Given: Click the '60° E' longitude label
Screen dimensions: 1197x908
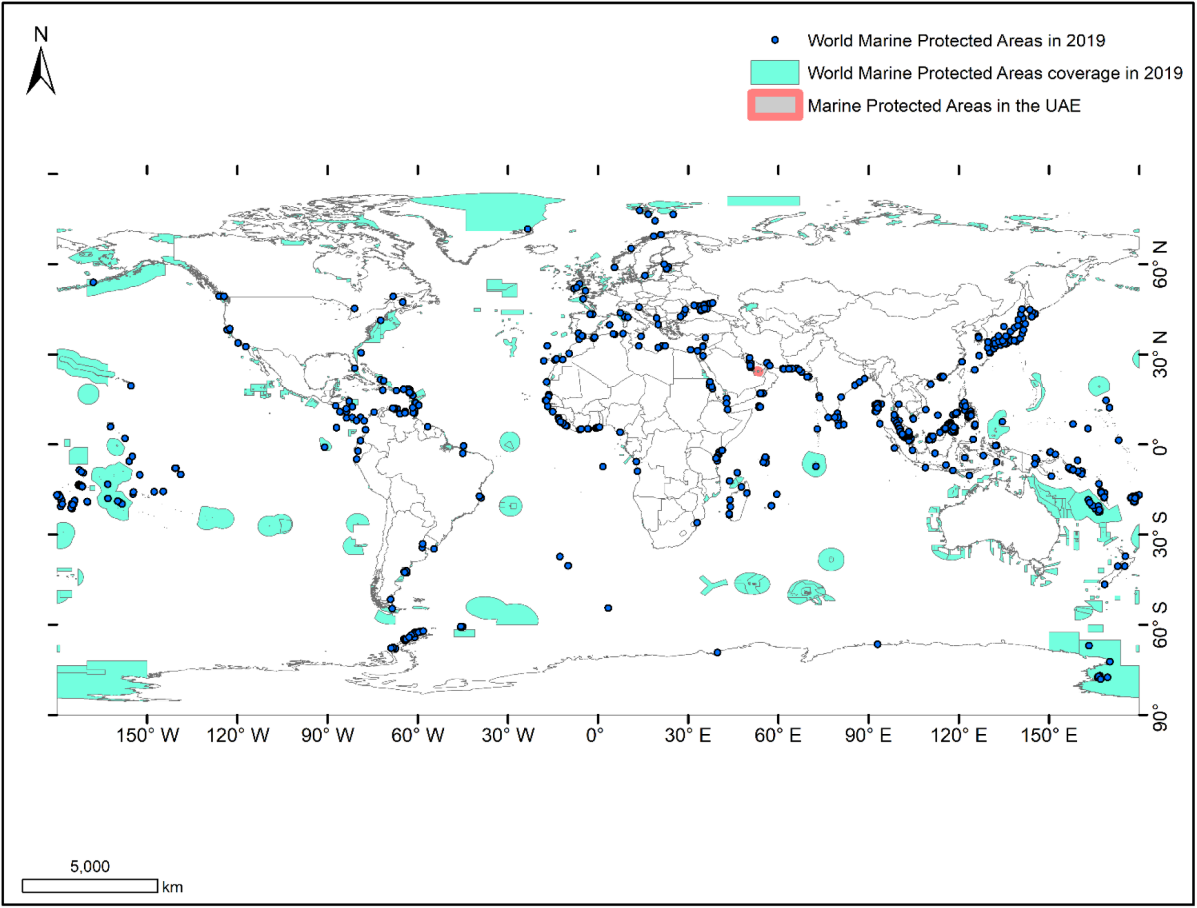Looking at the screenshot, I should [778, 735].
